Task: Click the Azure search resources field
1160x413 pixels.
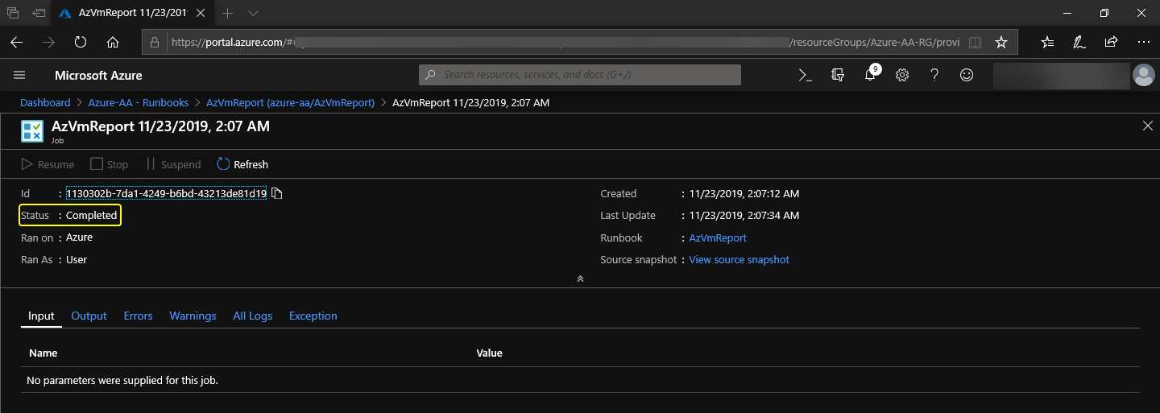Action: [580, 75]
